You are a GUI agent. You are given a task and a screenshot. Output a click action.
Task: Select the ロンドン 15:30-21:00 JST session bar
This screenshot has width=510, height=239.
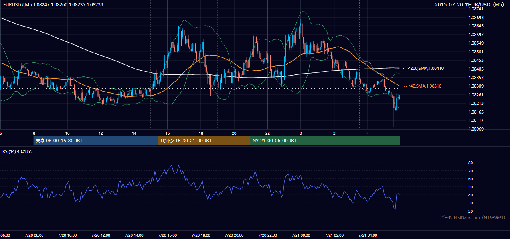(204, 141)
